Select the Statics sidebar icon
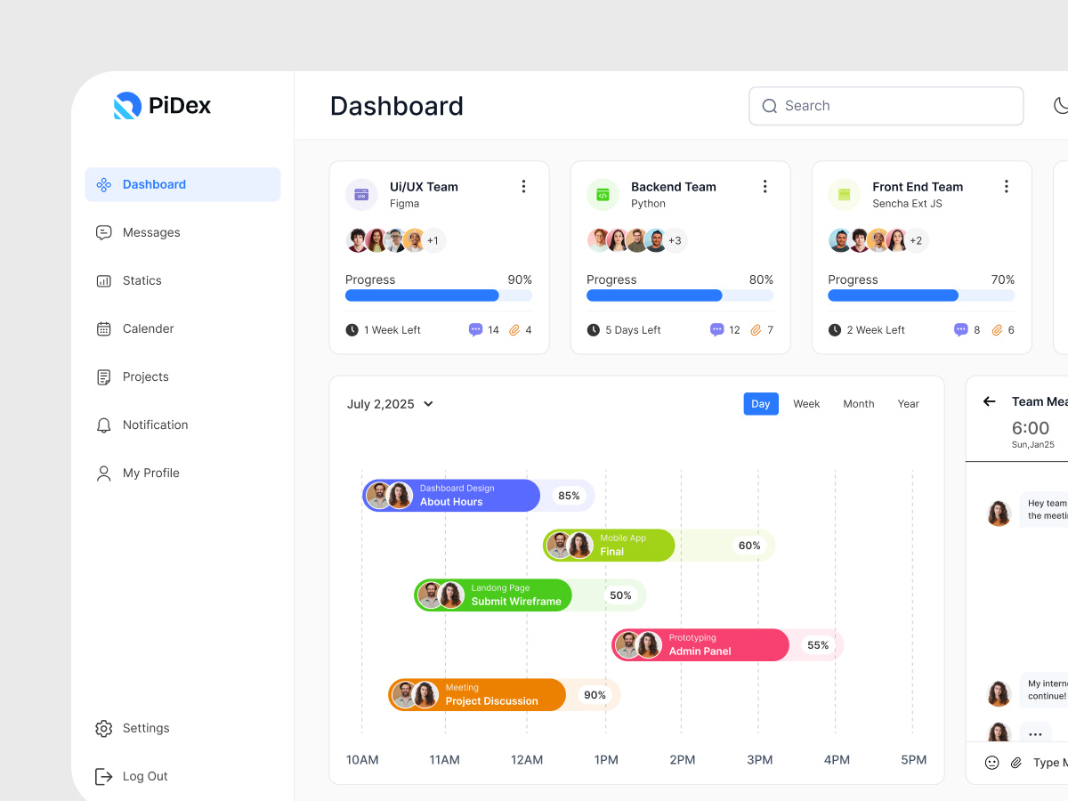Screen dimensions: 1068x801 pyautogui.click(x=104, y=280)
